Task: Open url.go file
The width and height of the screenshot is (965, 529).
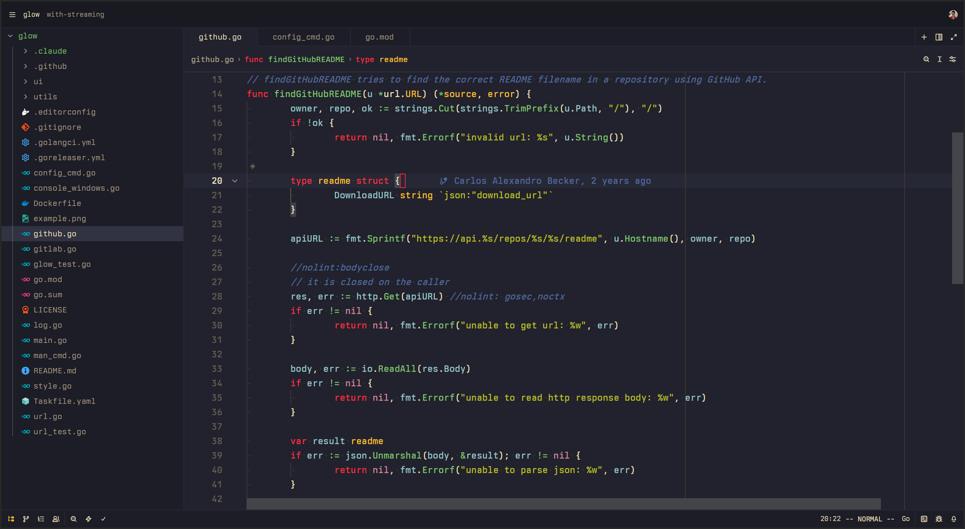Action: [93, 416]
